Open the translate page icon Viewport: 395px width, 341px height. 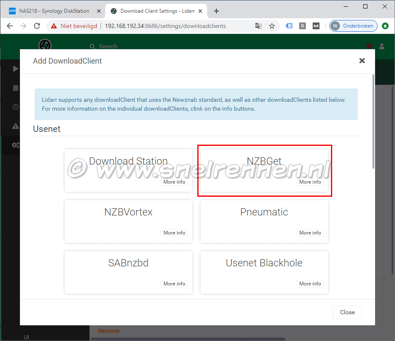[258, 26]
